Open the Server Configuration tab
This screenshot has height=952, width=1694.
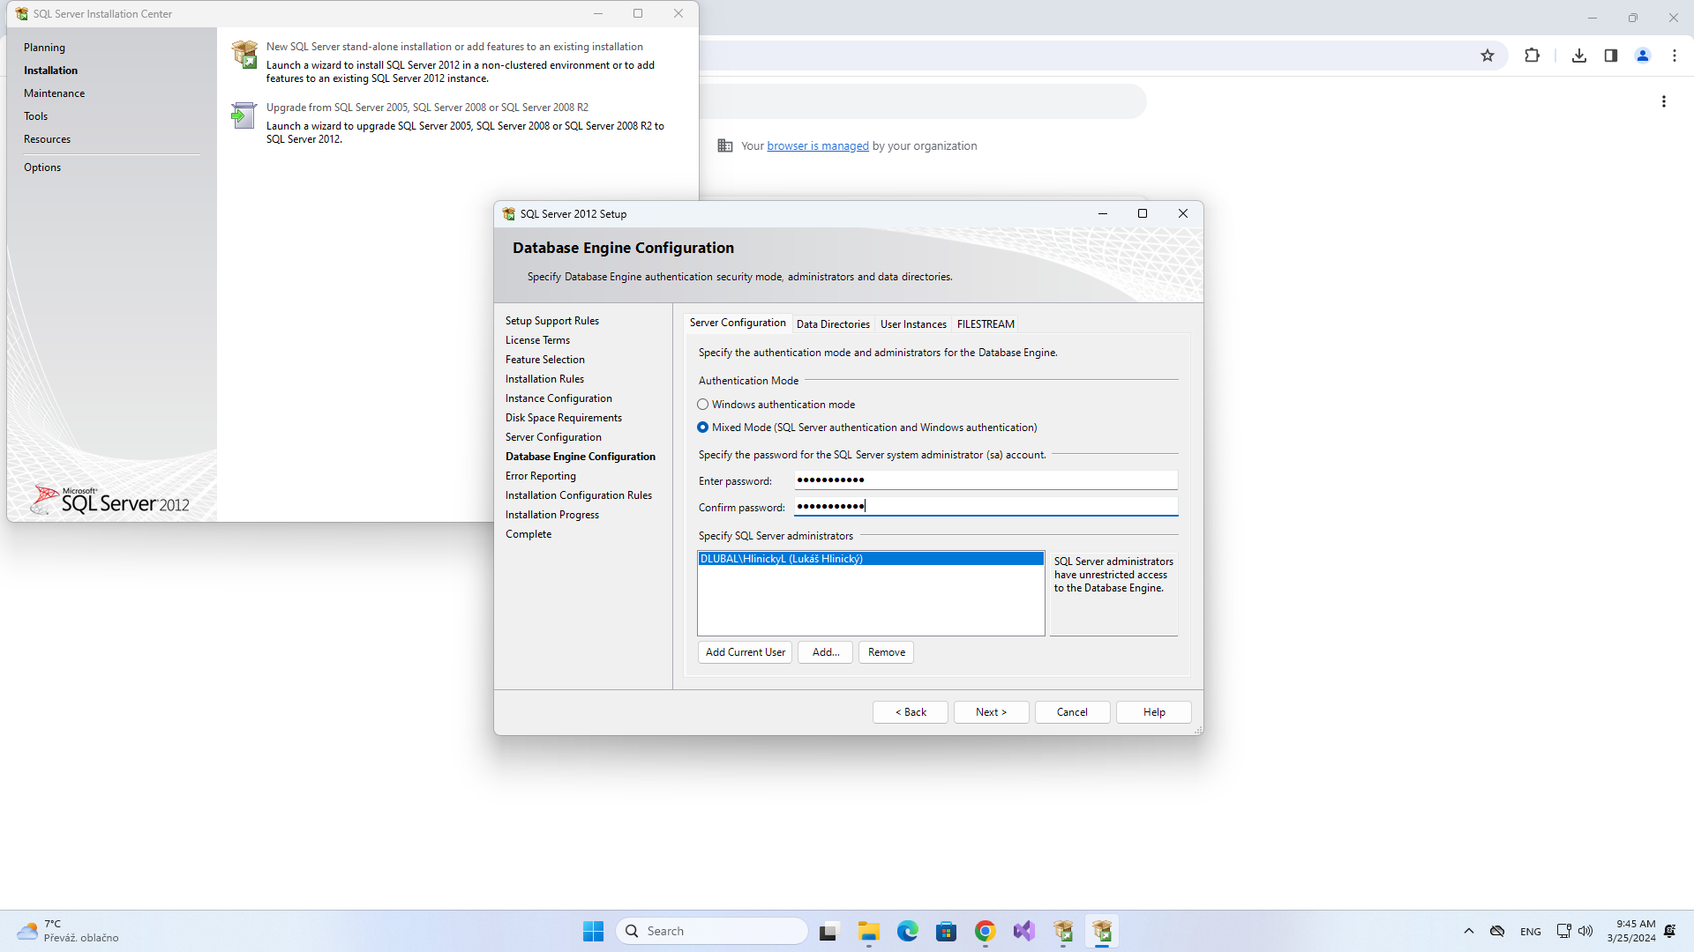[738, 324]
